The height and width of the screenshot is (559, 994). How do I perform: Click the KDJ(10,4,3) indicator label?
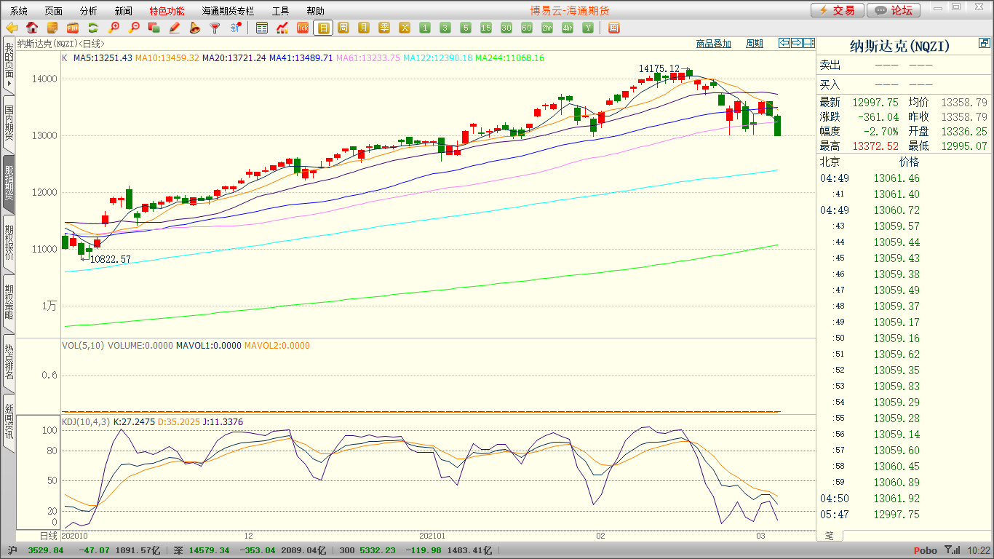[85, 421]
